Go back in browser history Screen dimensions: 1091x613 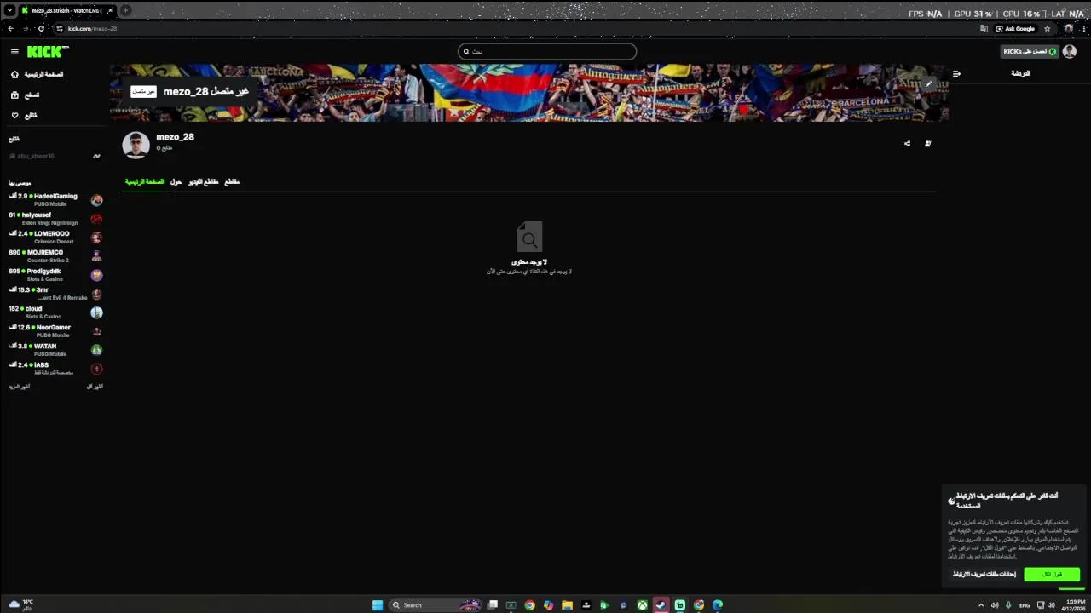click(10, 28)
